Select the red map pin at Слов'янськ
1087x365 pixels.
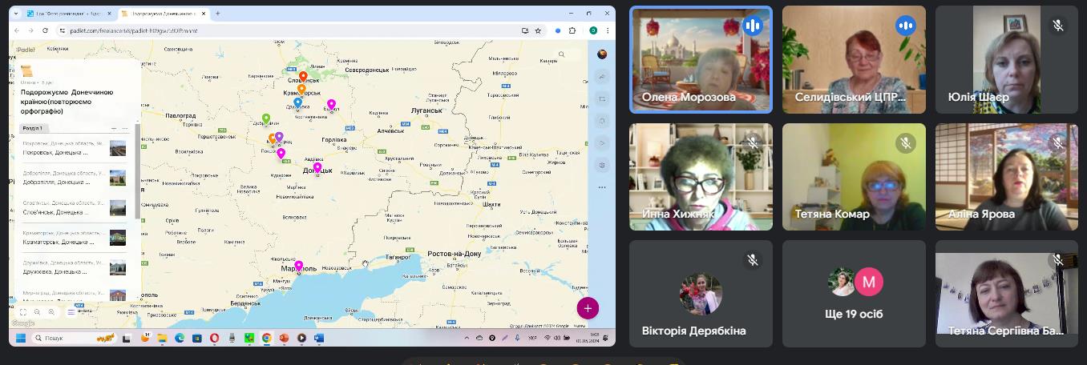(x=303, y=77)
